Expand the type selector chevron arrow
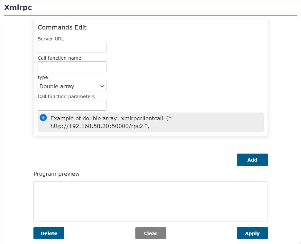Image resolution: width=301 pixels, height=244 pixels. [x=102, y=86]
